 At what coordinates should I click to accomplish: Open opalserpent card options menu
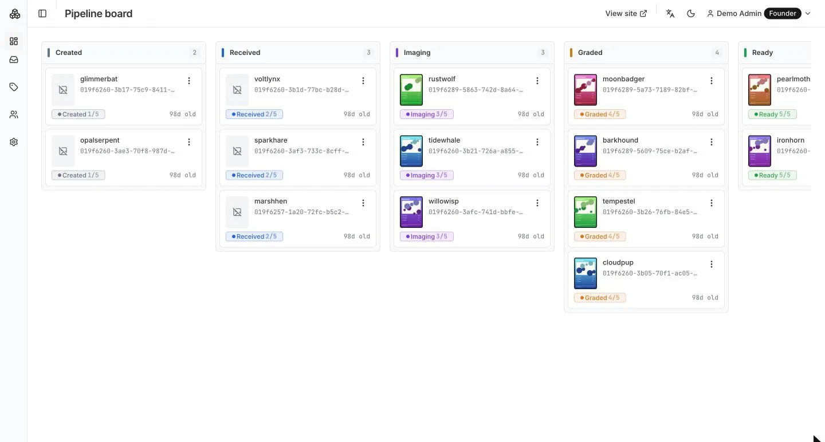point(189,142)
